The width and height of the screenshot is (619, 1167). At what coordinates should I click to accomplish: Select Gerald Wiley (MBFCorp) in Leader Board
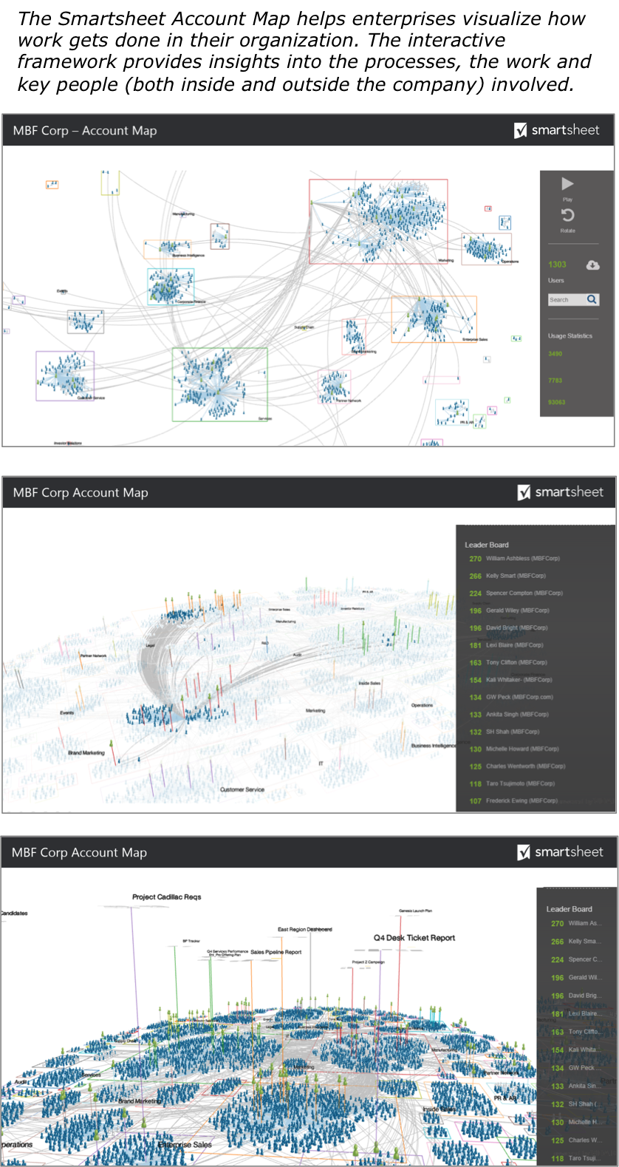click(509, 610)
